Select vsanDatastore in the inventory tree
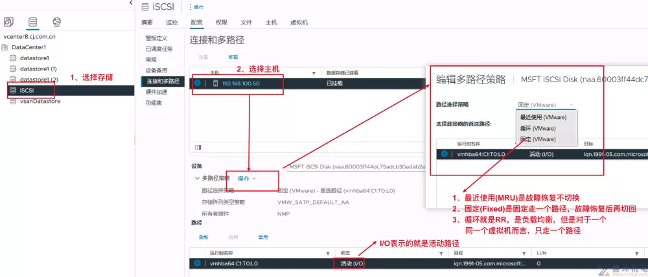This screenshot has width=648, height=277. [x=40, y=101]
